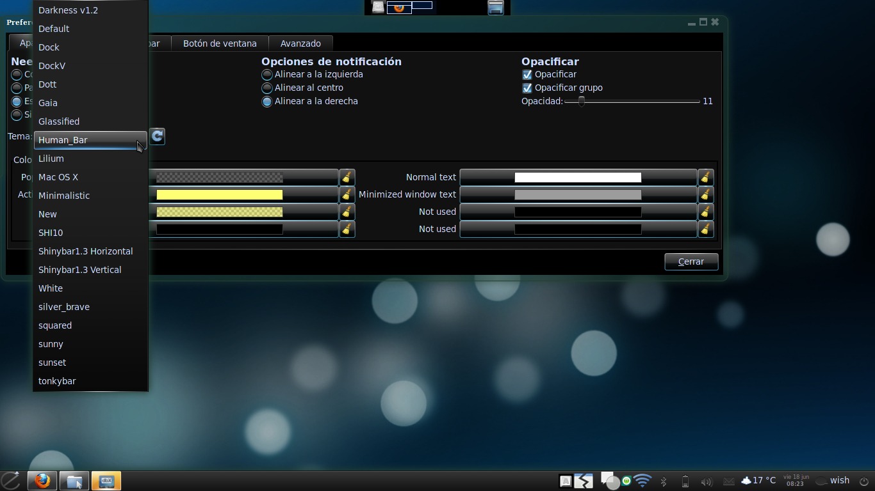Choose the highlighted Human_Bar theme

[x=90, y=140]
